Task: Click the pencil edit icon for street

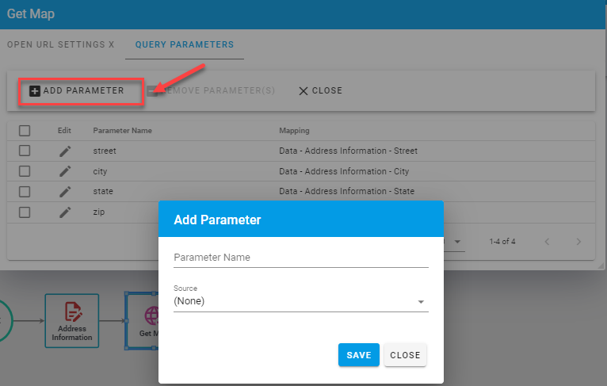Action: [65, 151]
